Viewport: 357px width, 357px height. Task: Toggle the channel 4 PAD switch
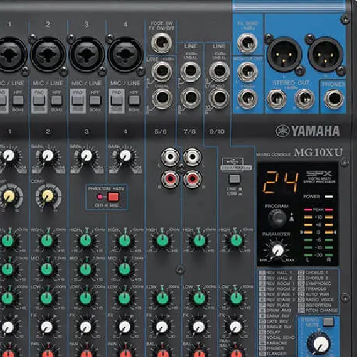[117, 101]
